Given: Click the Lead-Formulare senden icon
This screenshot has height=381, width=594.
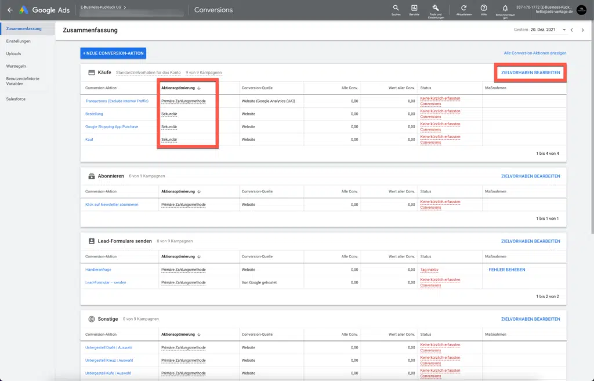Looking at the screenshot, I should 91,241.
